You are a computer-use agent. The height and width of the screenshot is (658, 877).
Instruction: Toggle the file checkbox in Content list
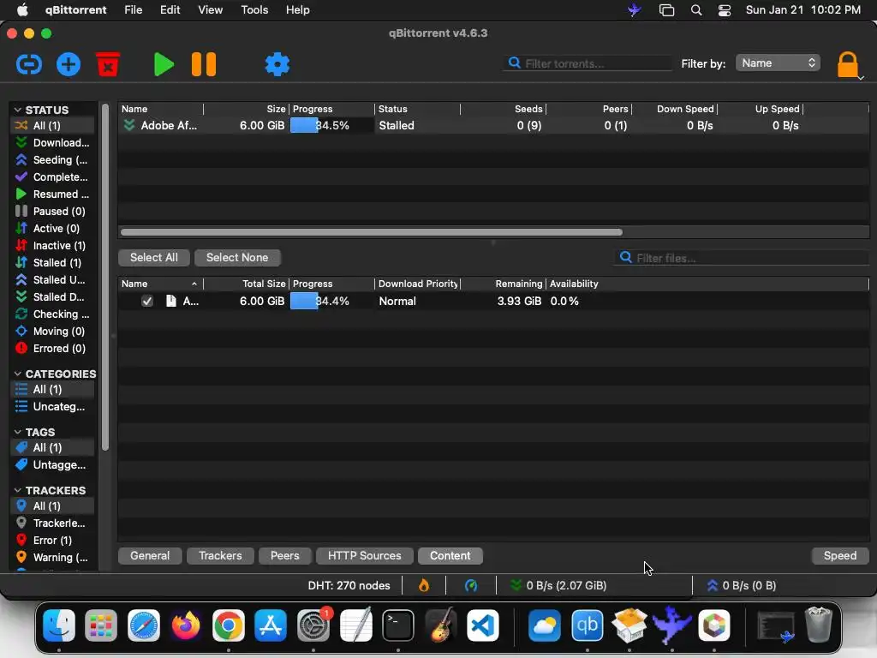coord(147,301)
